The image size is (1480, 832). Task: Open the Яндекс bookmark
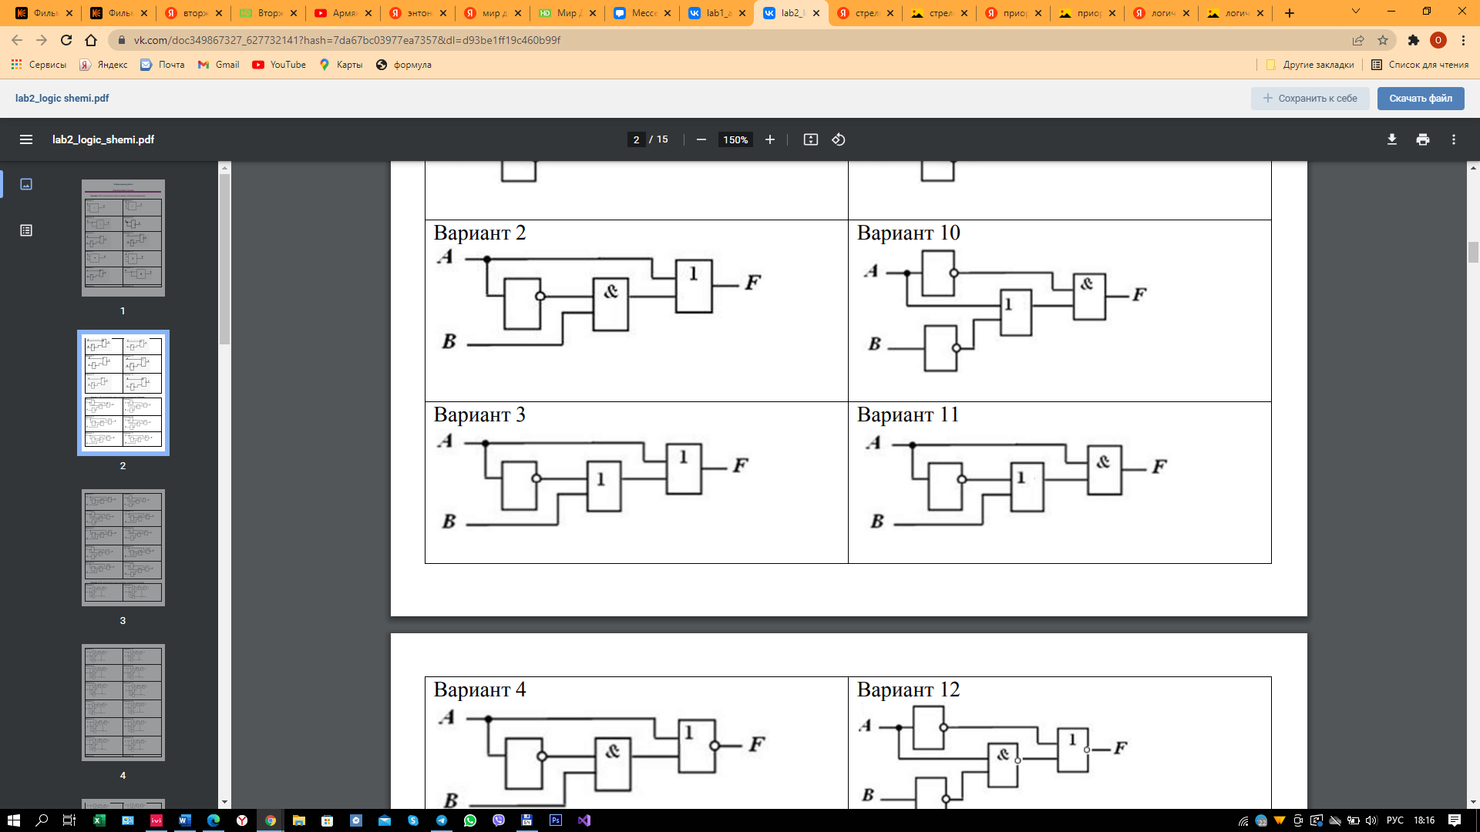(x=103, y=65)
